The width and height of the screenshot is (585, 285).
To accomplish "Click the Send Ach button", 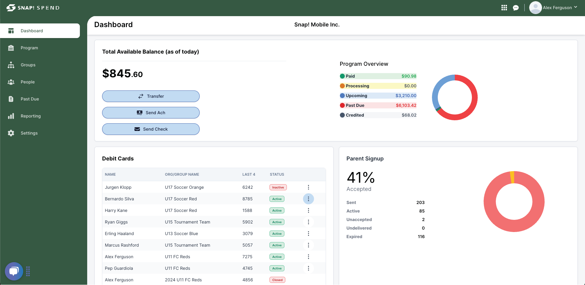I will tap(151, 113).
